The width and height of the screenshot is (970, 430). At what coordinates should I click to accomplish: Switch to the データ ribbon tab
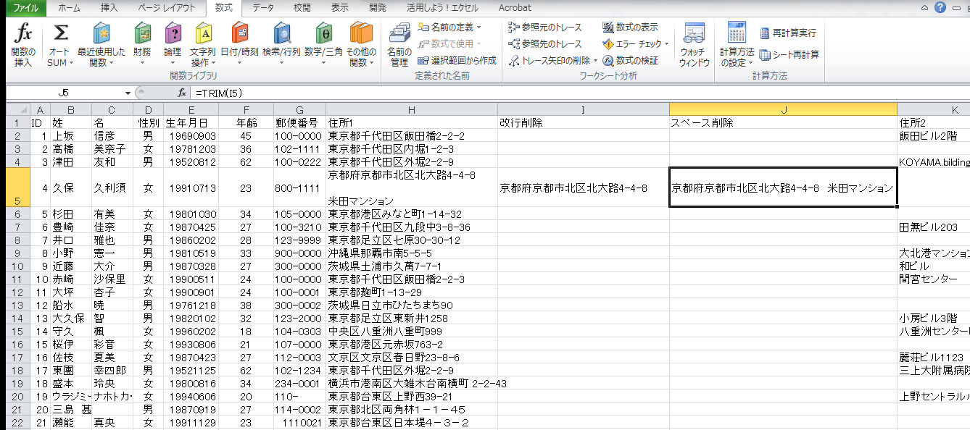(263, 8)
